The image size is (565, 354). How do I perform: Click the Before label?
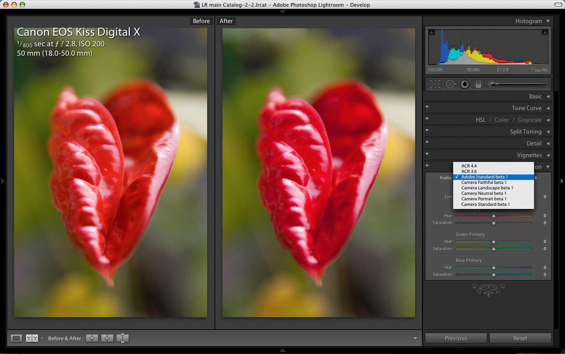click(201, 21)
